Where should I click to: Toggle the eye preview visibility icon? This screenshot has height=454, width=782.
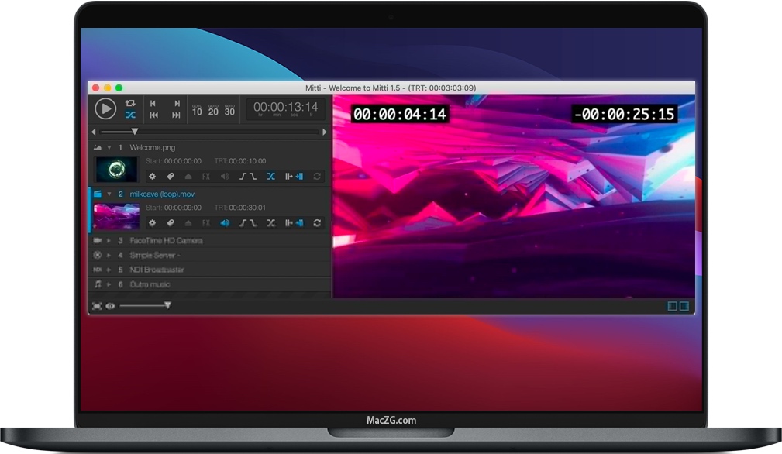click(x=110, y=306)
